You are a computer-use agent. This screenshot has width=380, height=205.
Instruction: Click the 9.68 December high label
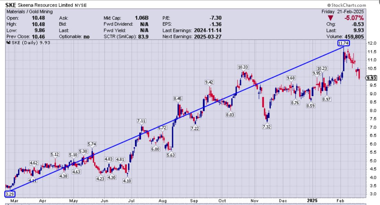[291, 78]
